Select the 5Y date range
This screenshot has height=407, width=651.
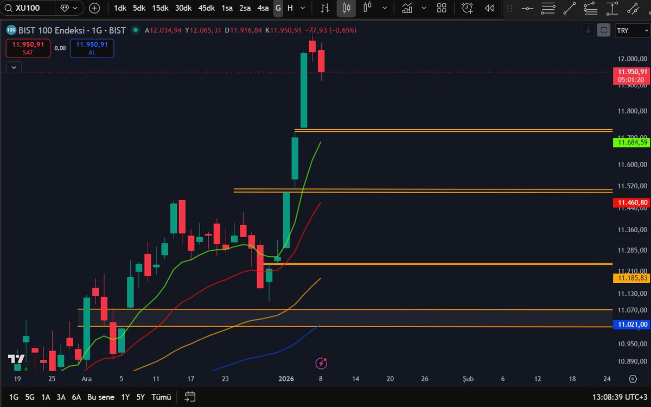tap(141, 397)
